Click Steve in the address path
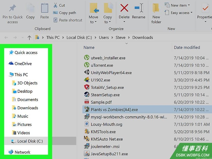212x159 pixels. (x=121, y=38)
